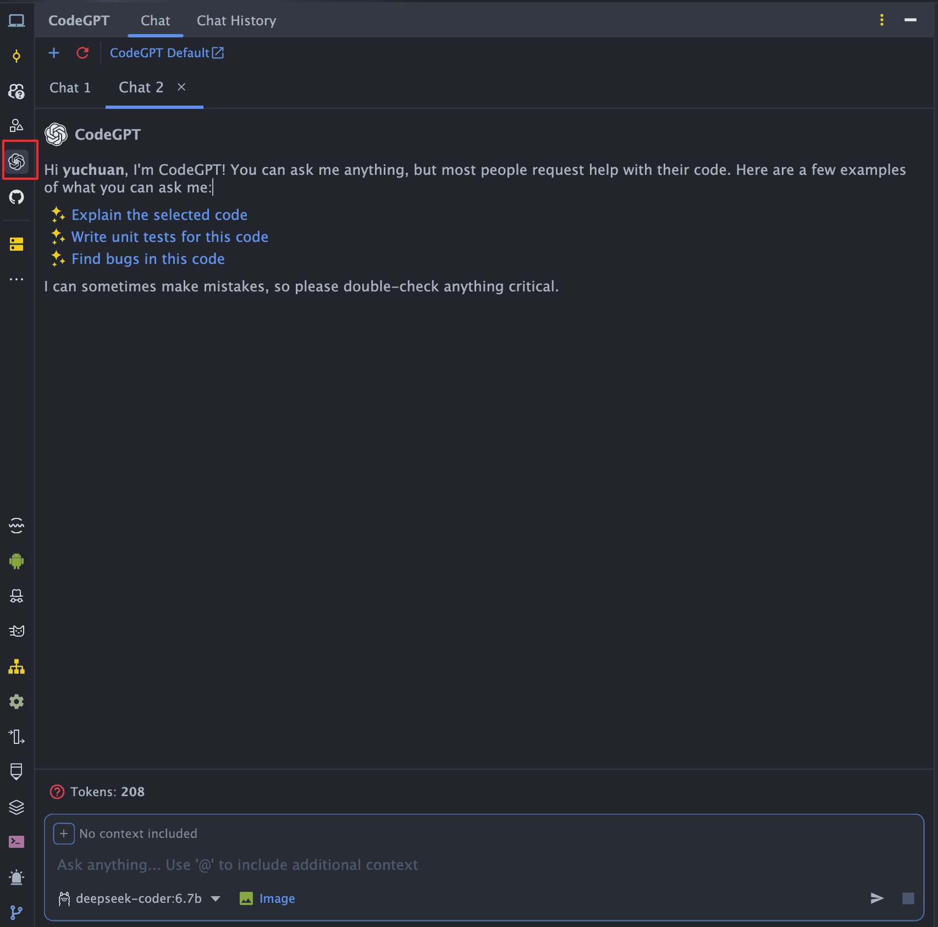Focus the Ask anything input field

[440, 865]
